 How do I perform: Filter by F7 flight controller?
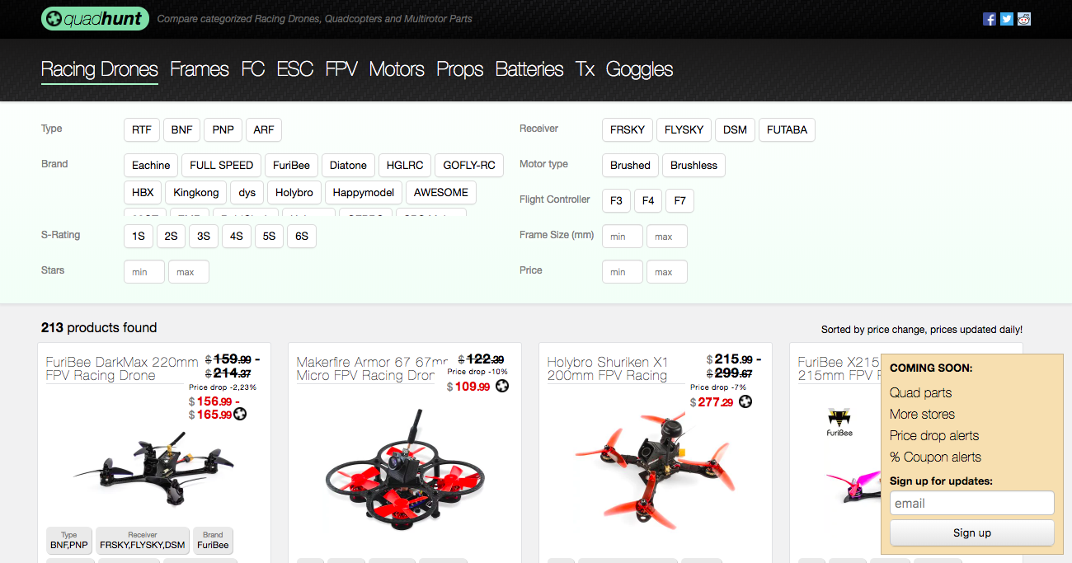pyautogui.click(x=680, y=200)
